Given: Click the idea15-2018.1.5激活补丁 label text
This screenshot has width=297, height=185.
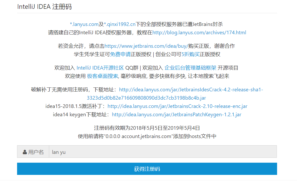Looking at the screenshot, I should click(75, 106).
